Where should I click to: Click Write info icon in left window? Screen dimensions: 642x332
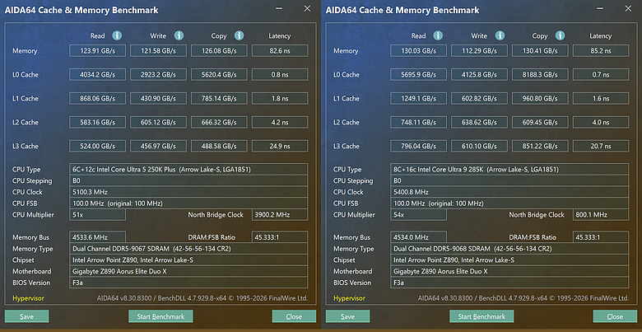179,35
